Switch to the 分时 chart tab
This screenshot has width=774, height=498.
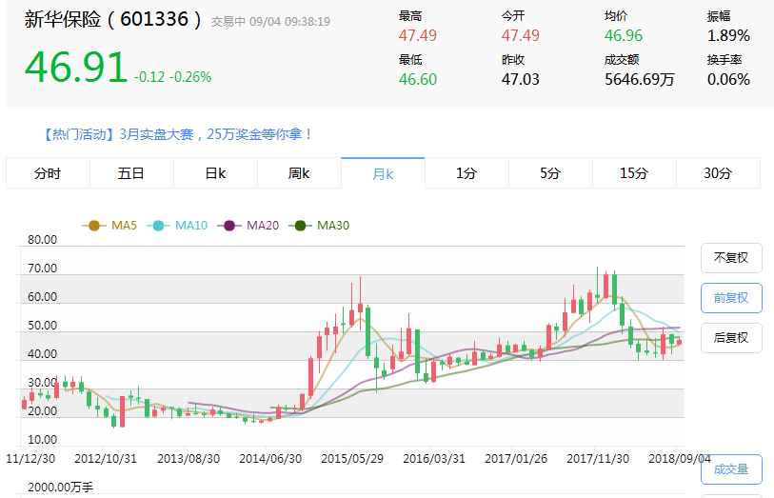coord(48,173)
